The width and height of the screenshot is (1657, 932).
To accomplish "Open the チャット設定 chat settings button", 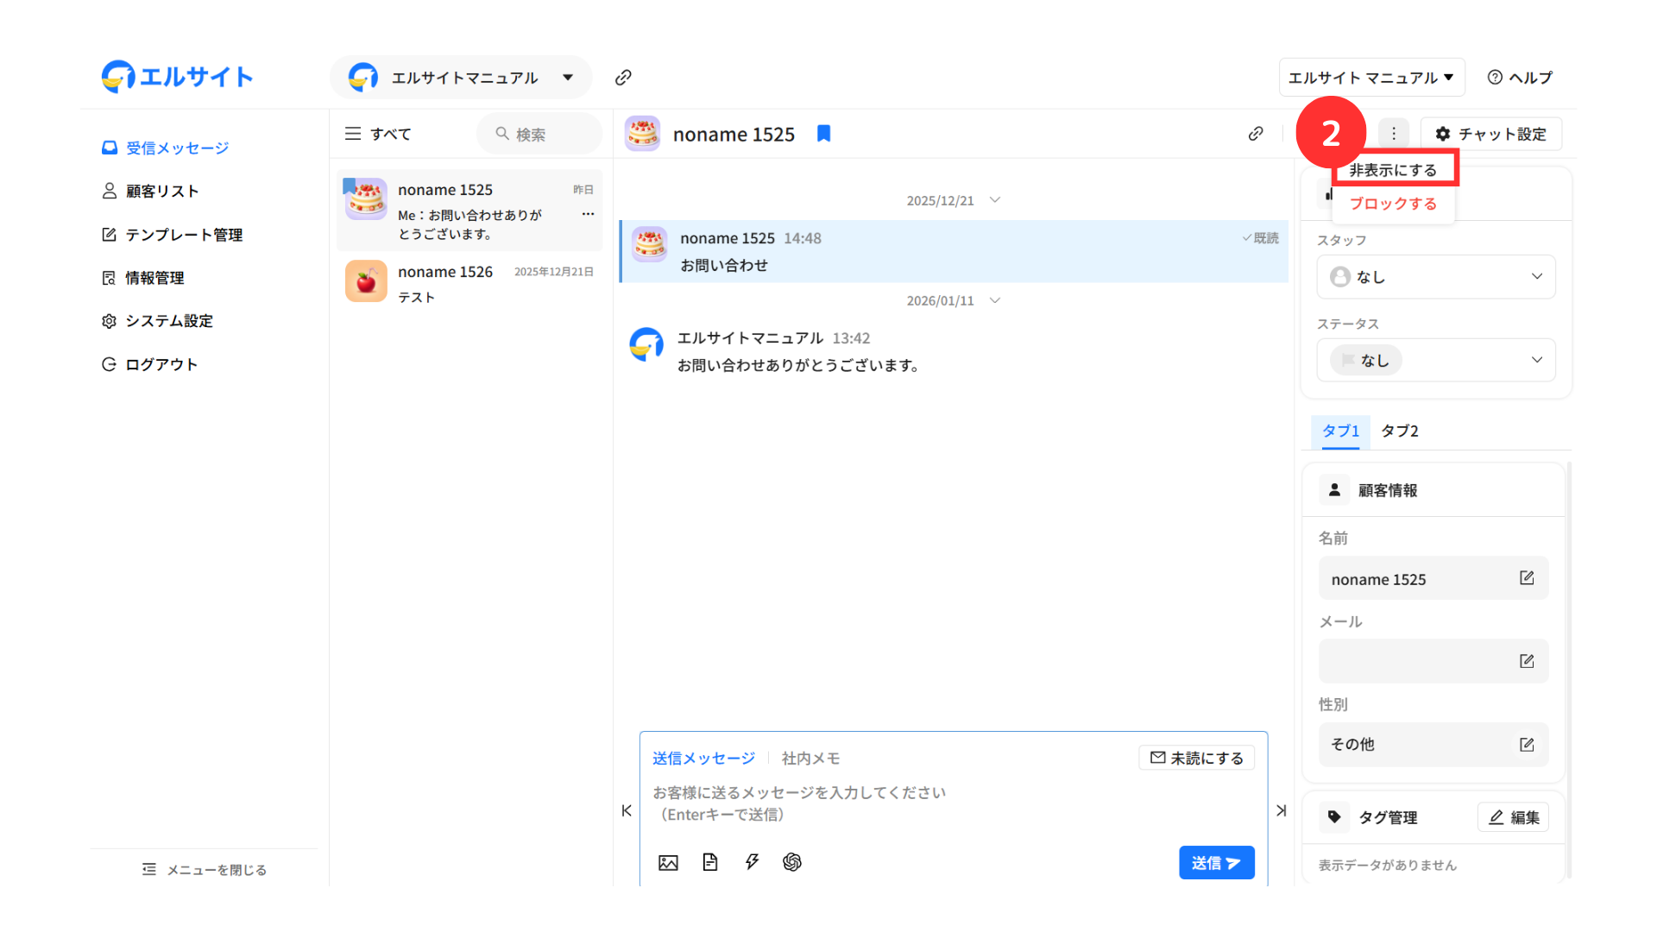I will click(x=1490, y=134).
